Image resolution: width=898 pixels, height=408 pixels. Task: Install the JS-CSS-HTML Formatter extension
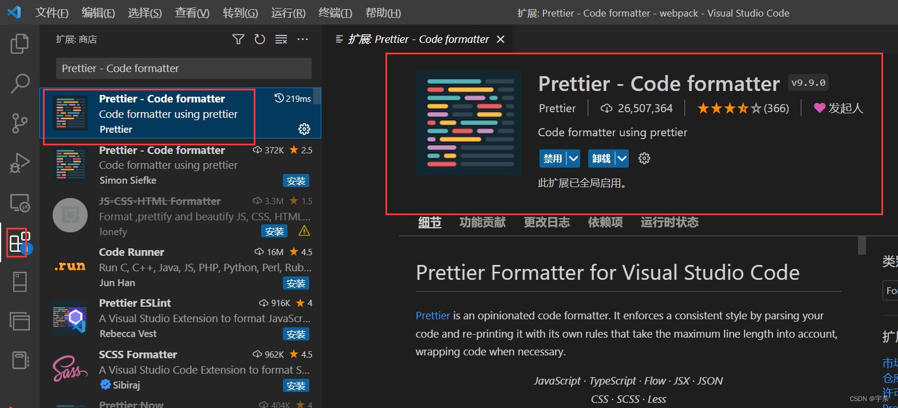point(274,231)
